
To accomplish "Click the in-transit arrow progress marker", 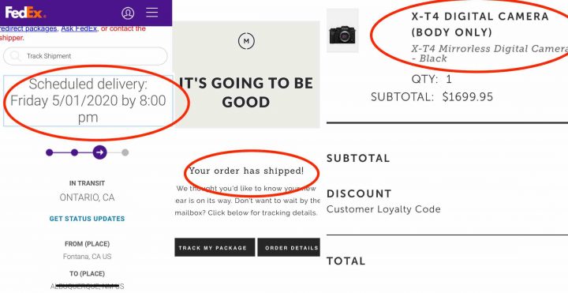I will [x=99, y=152].
